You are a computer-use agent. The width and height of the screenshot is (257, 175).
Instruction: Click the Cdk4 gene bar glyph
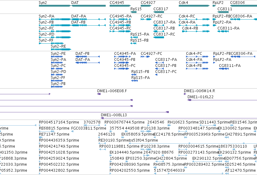pos(194,6)
